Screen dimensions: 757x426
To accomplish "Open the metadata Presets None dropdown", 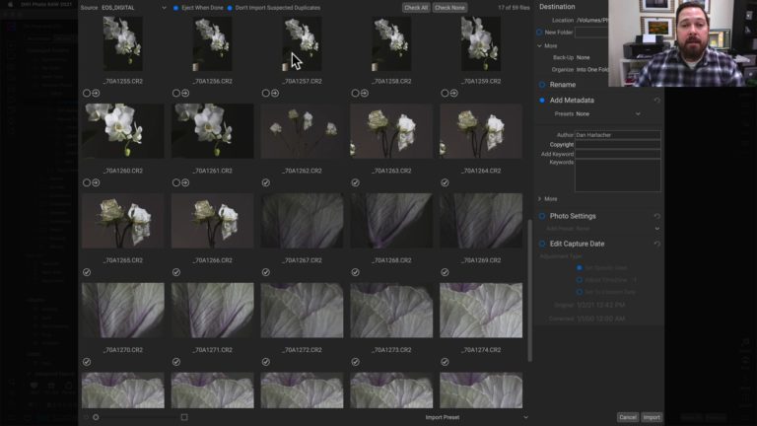I will point(608,114).
